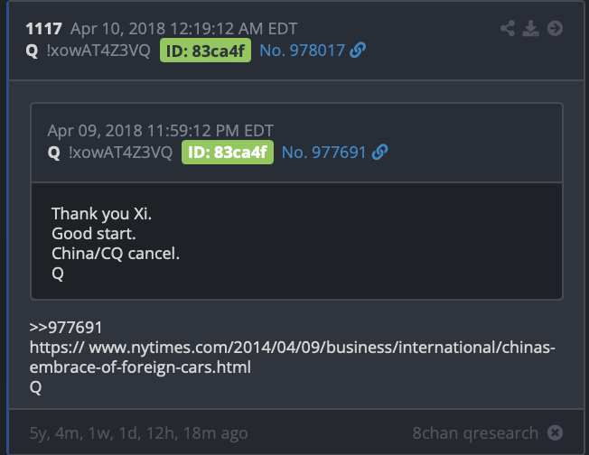
Task: Click the green ID: 83ca4f badge in the quoted post
Action: click(x=228, y=153)
